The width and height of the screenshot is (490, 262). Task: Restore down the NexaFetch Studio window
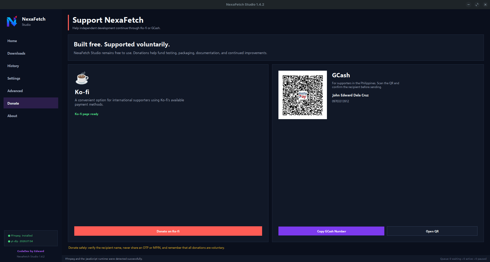(477, 5)
